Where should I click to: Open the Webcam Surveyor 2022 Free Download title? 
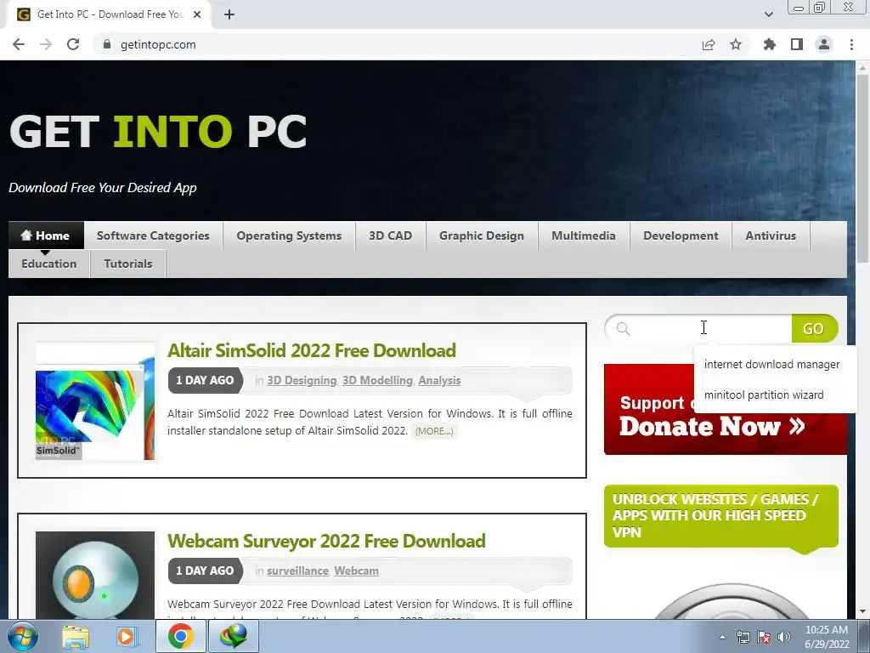(326, 541)
